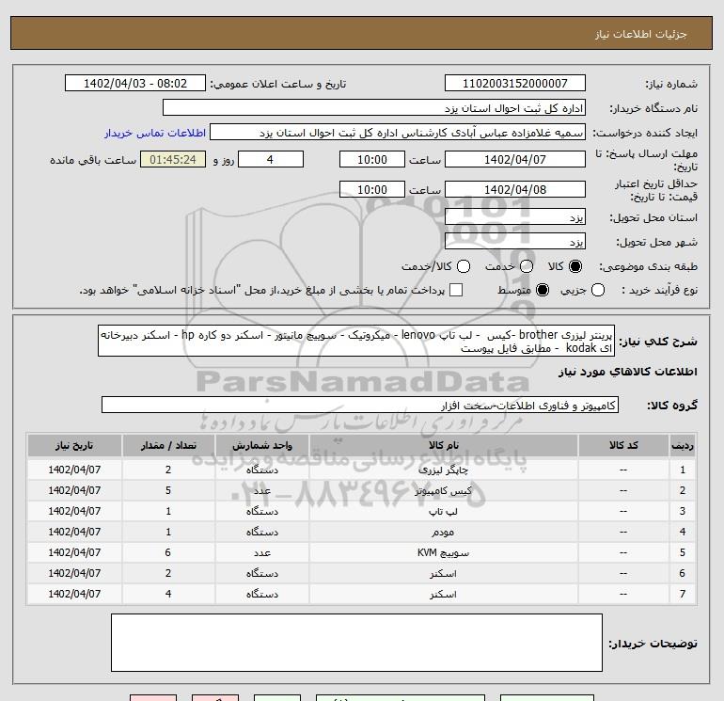Click the remaining days field showing 4

pos(271,159)
